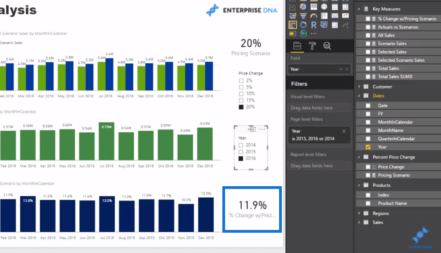Select the KPI visualization
The height and width of the screenshot is (253, 441).
point(346,16)
